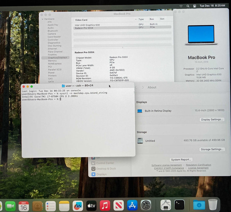
Task: Select Desktop & Dock in Settings sidebar
Action: click(x=106, y=169)
